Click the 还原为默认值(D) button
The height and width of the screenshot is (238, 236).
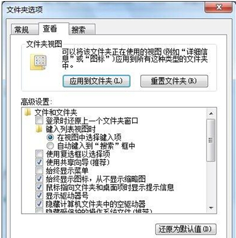point(185,229)
